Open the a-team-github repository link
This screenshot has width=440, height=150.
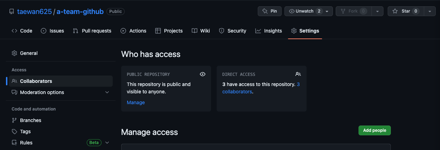point(80,12)
